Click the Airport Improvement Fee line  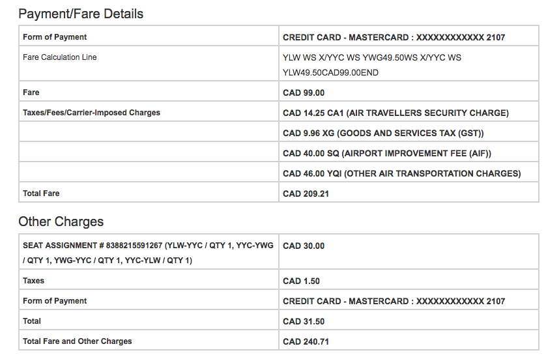coord(387,153)
